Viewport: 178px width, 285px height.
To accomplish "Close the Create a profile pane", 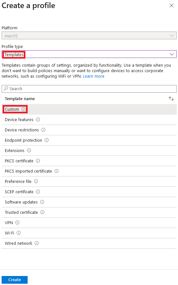I will click(x=172, y=5).
